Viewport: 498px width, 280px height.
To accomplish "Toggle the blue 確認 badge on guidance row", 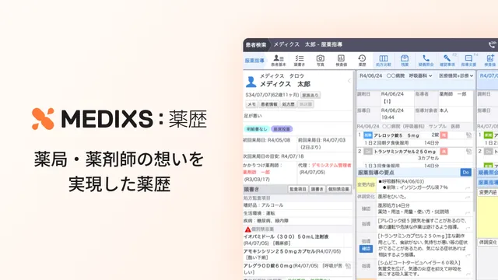I will pyautogui.click(x=366, y=249).
